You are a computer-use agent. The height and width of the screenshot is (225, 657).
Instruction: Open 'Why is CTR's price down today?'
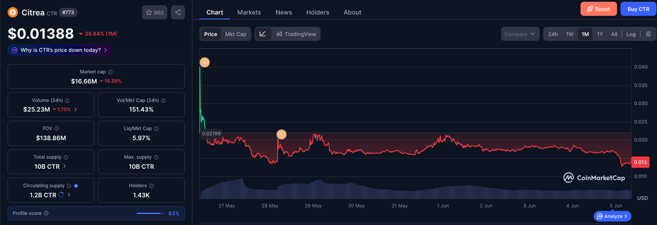pos(60,50)
